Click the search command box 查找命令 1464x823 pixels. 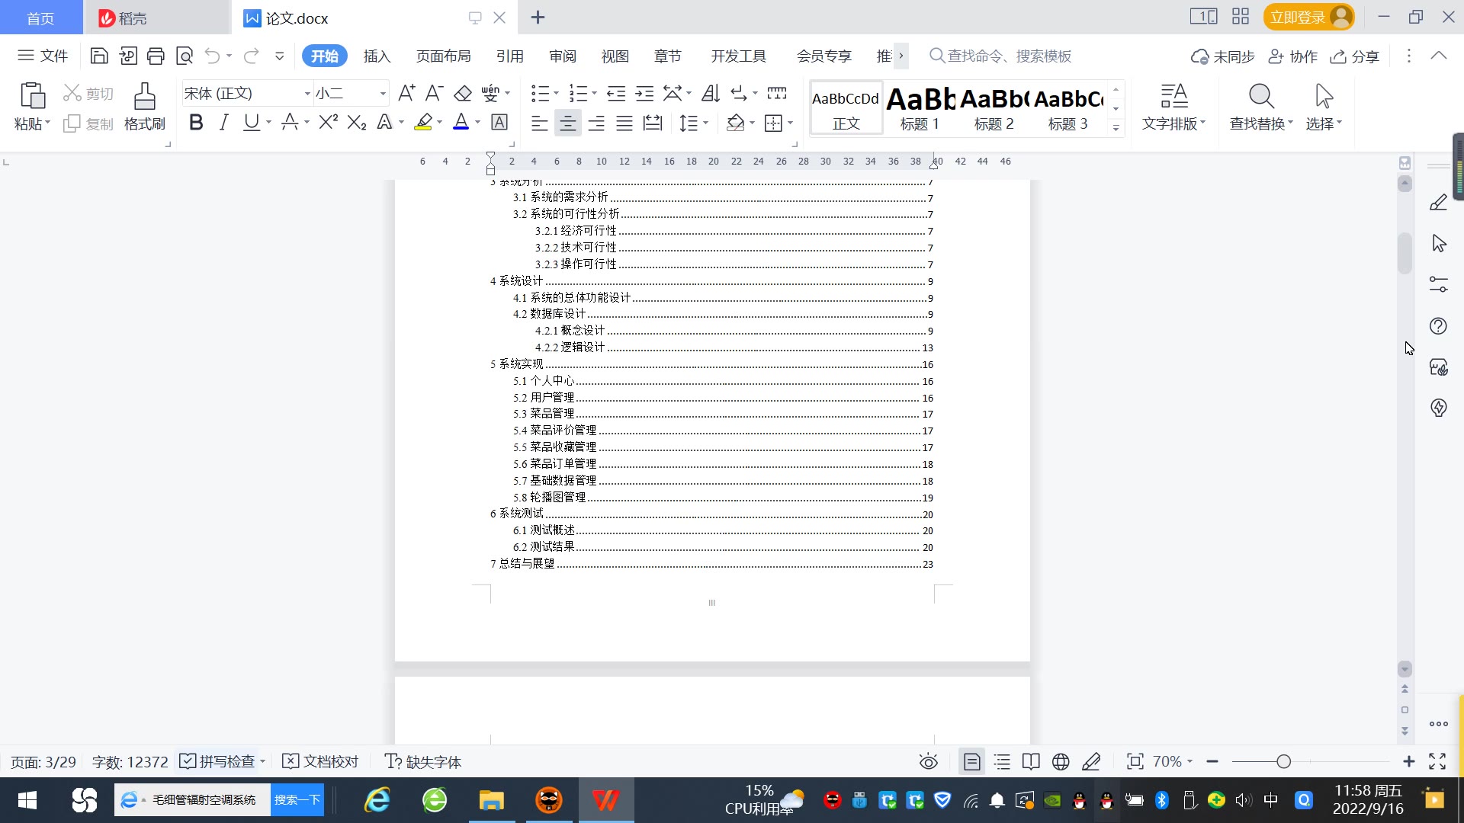[x=1000, y=56]
